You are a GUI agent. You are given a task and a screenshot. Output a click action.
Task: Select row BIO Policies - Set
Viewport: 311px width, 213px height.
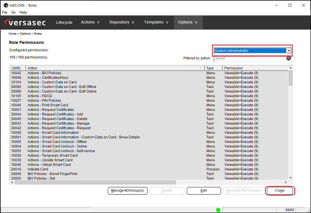point(149,178)
